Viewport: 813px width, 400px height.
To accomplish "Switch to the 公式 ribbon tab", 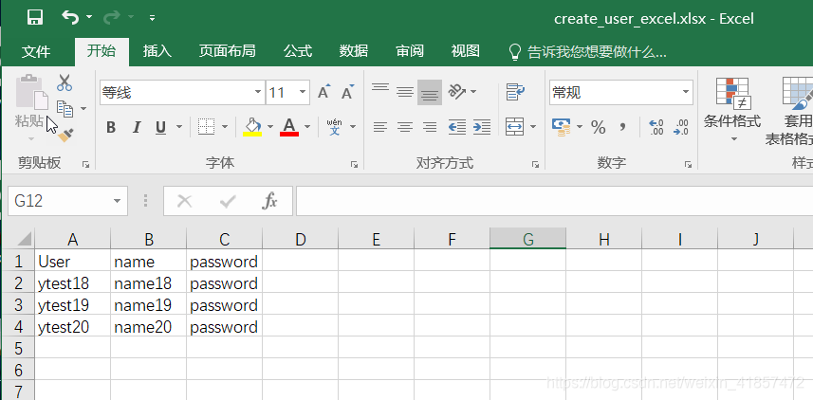I will click(298, 51).
